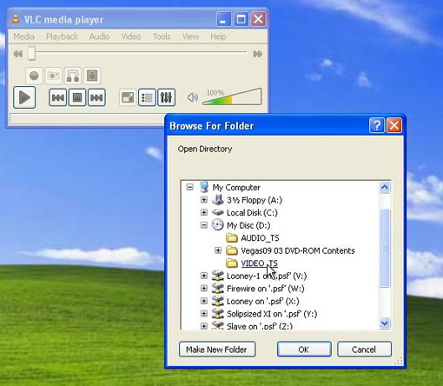Collapse the My Disc (D:) node

204,225
